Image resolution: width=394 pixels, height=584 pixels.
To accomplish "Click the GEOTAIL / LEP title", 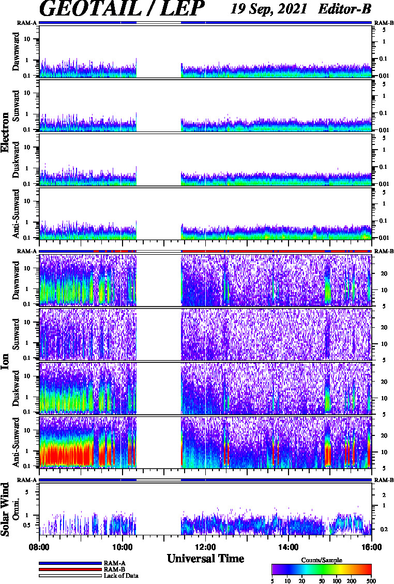I will pyautogui.click(x=122, y=9).
